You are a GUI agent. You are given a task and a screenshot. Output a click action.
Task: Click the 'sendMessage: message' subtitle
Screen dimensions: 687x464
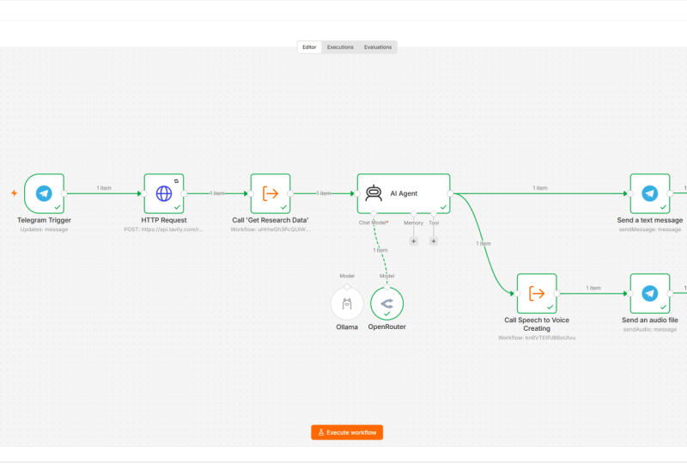point(650,229)
